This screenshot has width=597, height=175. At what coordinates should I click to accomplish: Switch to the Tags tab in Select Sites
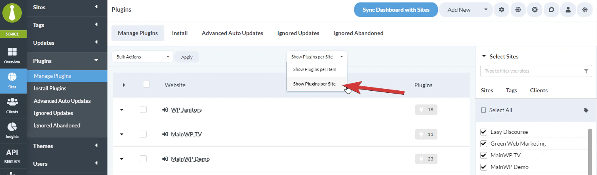[511, 90]
